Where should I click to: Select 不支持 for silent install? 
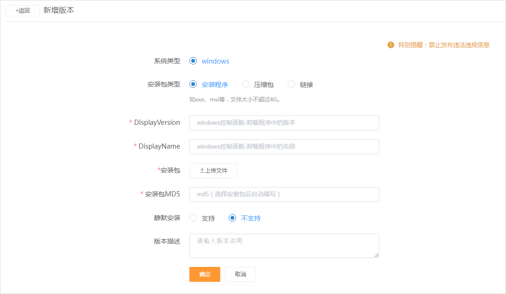click(x=232, y=218)
